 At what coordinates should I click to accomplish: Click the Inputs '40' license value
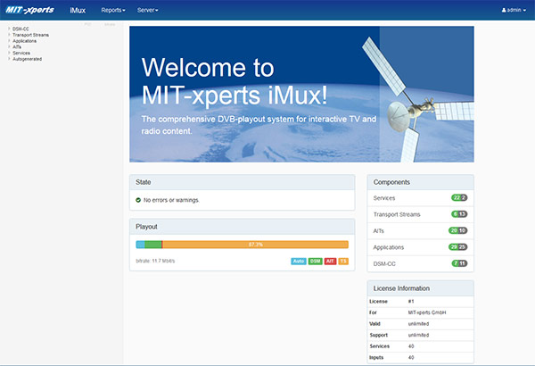pyautogui.click(x=411, y=357)
